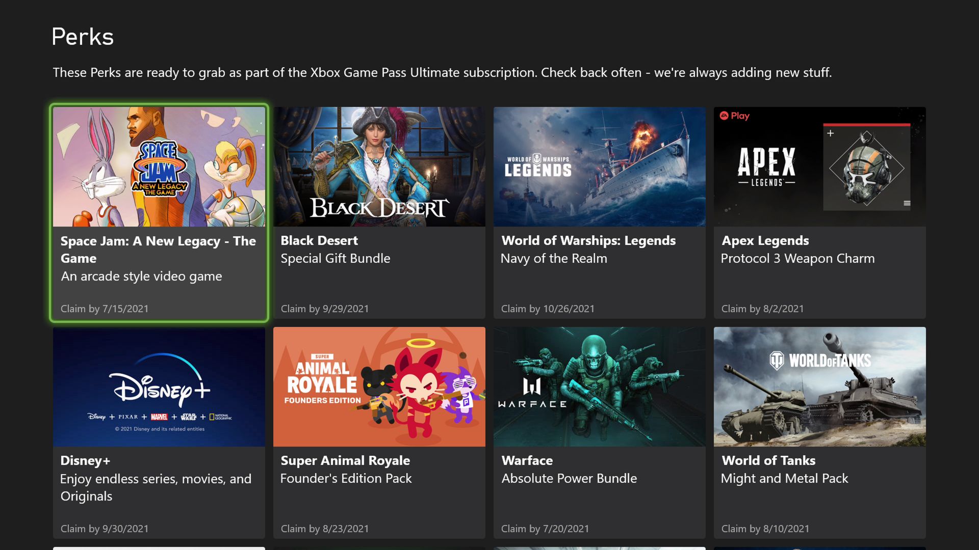Click the Space Jam game title text
The width and height of the screenshot is (979, 550).
[x=158, y=250]
